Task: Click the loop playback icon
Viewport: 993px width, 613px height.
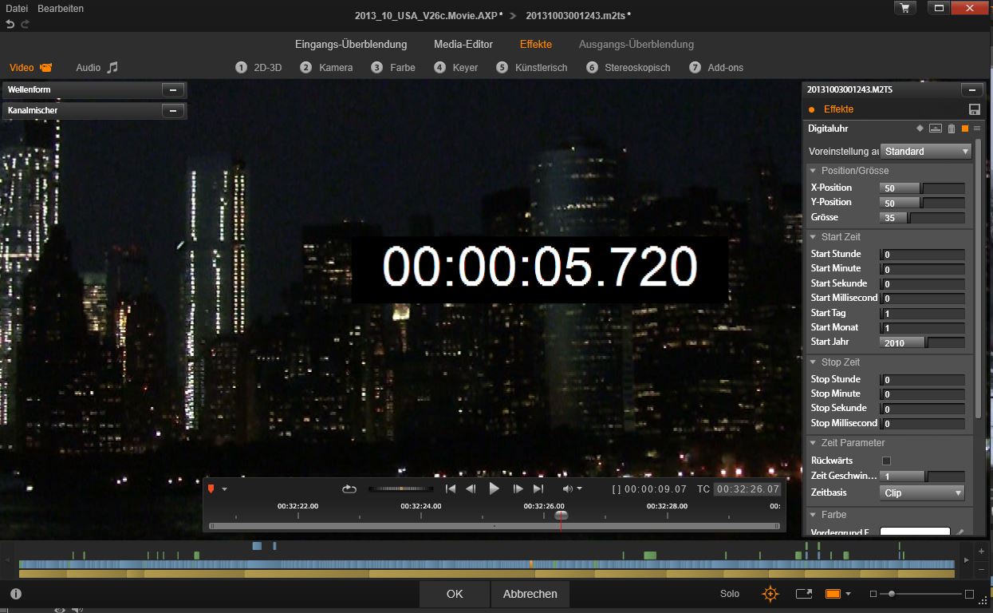Action: tap(349, 489)
